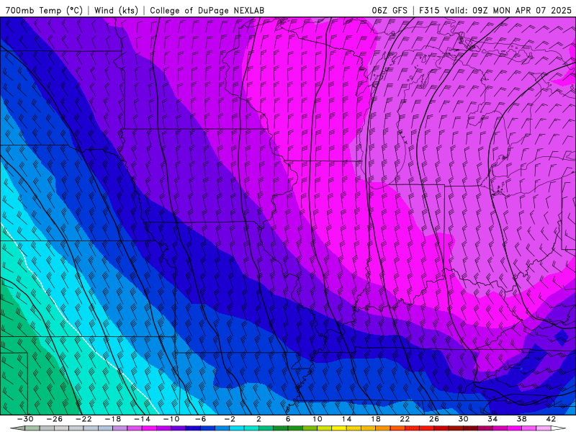
Task: Click the '06Z GFS' model run label
Action: [x=390, y=10]
